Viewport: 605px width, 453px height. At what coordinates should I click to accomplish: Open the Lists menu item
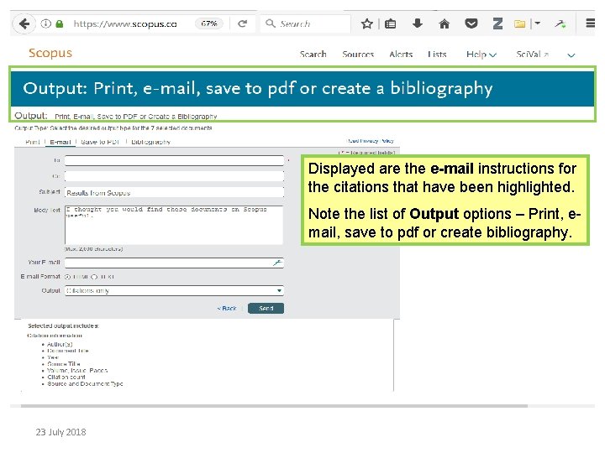(437, 55)
